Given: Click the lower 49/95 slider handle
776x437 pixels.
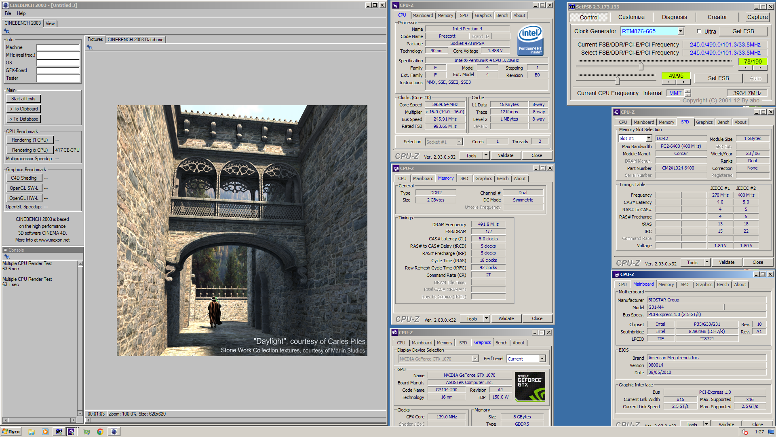Looking at the screenshot, I should [618, 80].
